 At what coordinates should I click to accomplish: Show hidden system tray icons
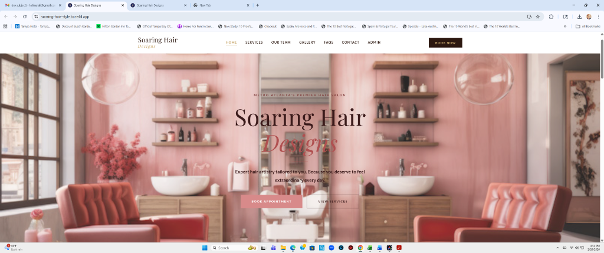(557, 248)
